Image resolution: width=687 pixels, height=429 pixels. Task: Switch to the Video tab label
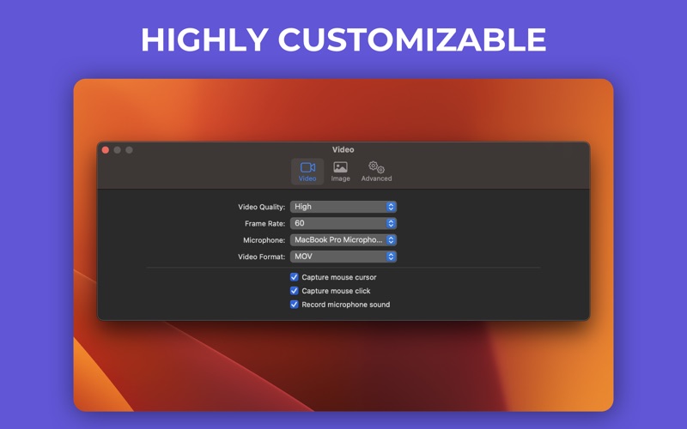[307, 178]
